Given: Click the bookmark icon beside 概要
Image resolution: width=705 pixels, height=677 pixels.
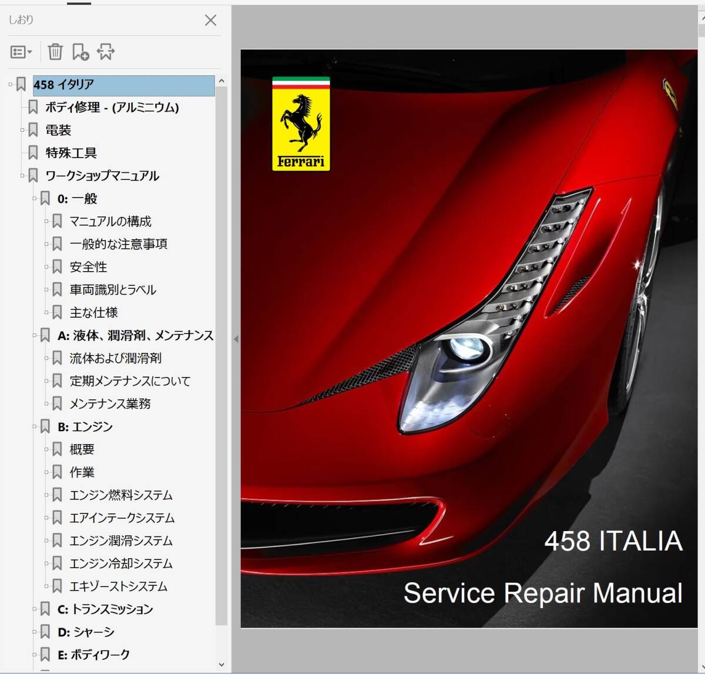Looking at the screenshot, I should 57,450.
